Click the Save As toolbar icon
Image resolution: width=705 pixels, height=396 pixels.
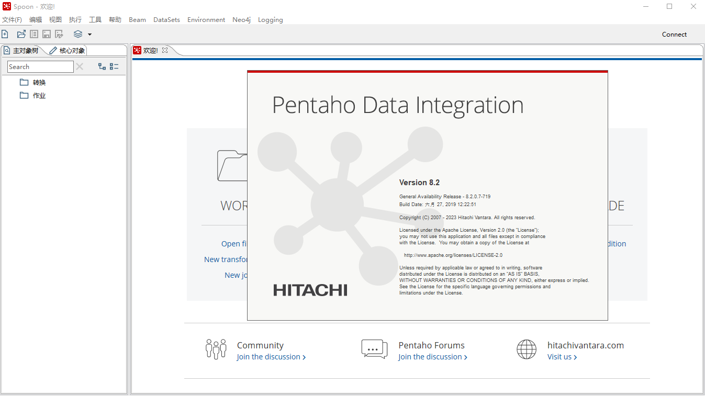point(59,34)
